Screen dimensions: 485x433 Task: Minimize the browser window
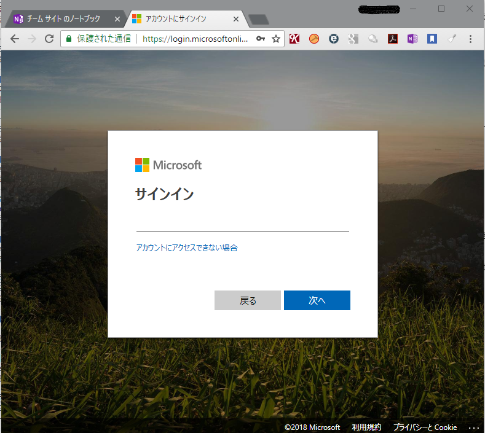click(x=413, y=9)
